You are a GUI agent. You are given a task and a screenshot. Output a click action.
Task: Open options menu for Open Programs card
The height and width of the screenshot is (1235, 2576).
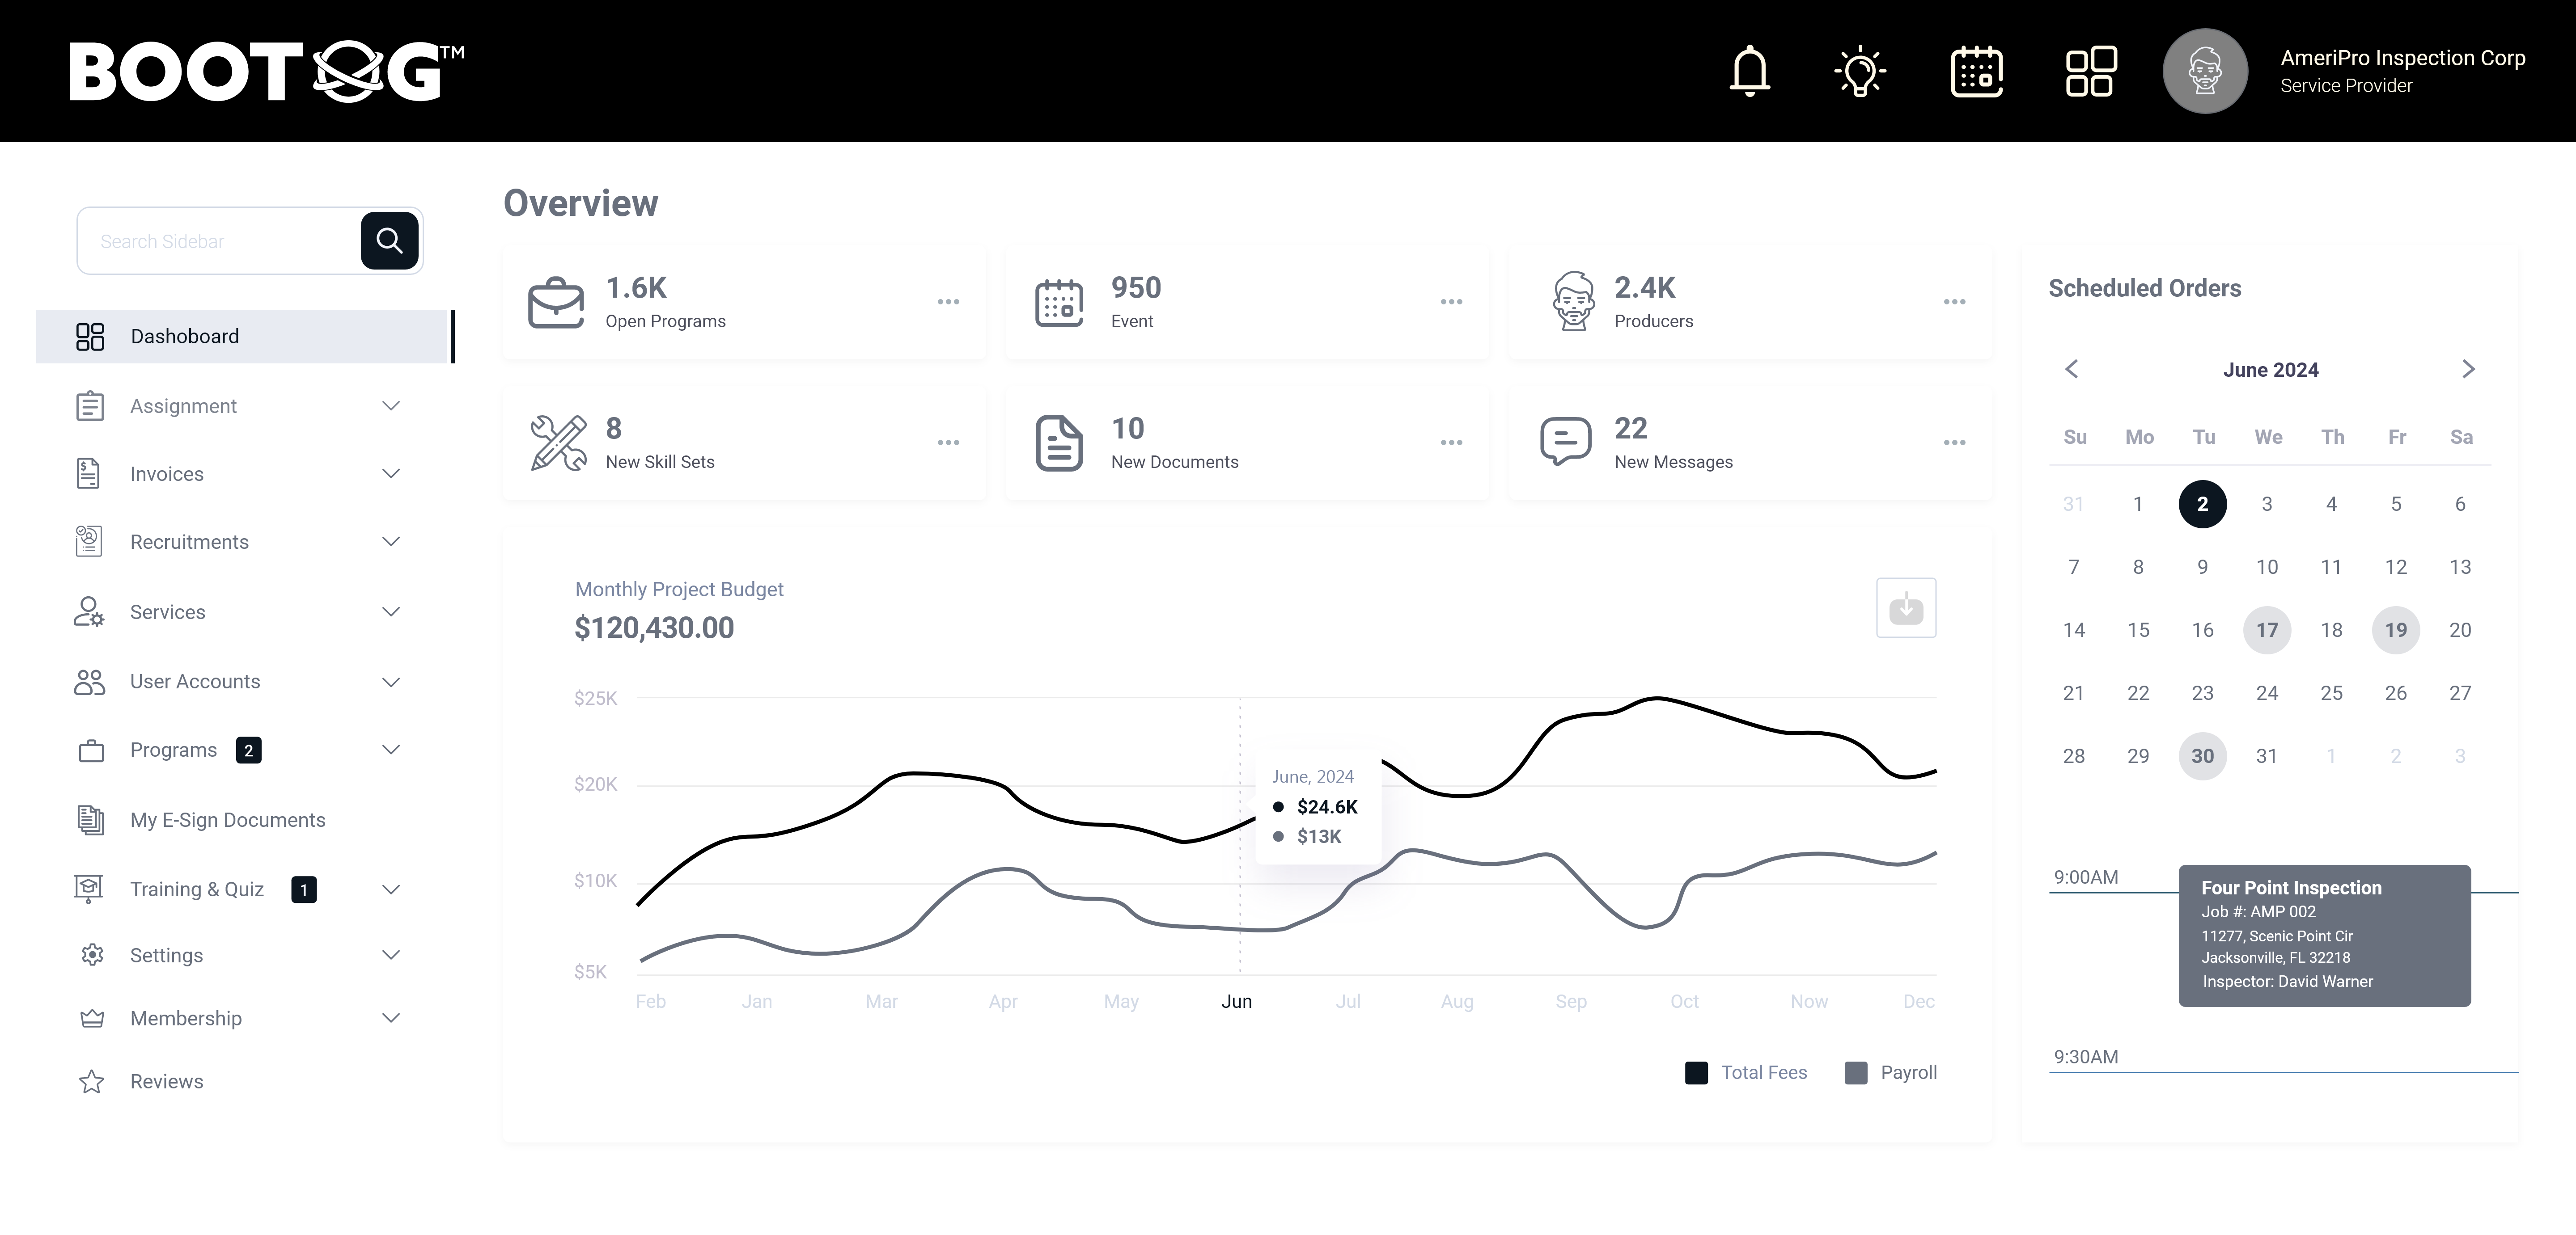[948, 302]
